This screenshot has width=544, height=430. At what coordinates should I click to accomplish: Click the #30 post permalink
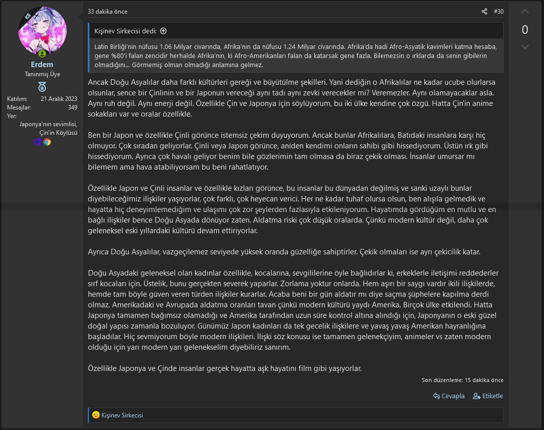499,11
